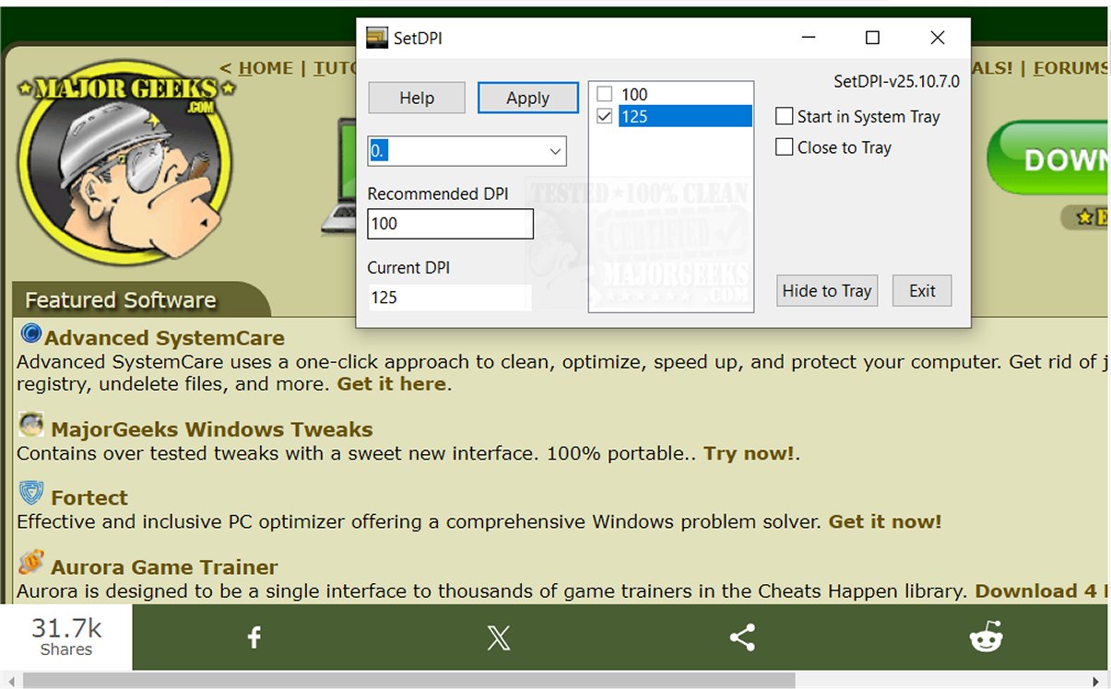The height and width of the screenshot is (689, 1111).
Task: Close the SetDPI window
Action: (x=938, y=38)
